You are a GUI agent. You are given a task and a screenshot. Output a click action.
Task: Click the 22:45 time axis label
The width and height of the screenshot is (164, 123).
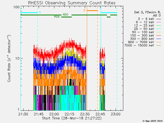(100, 114)
